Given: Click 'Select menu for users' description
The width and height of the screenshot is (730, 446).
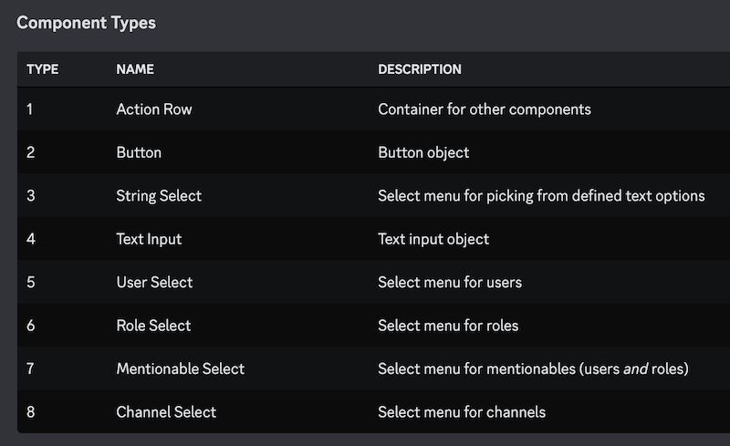Looking at the screenshot, I should [x=450, y=282].
